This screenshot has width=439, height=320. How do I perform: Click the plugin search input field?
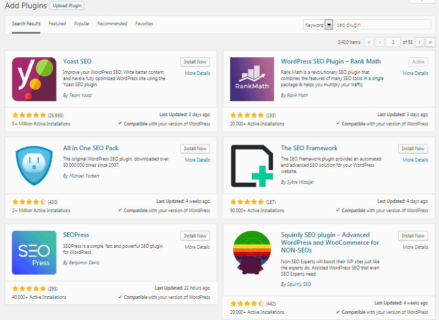(x=383, y=25)
